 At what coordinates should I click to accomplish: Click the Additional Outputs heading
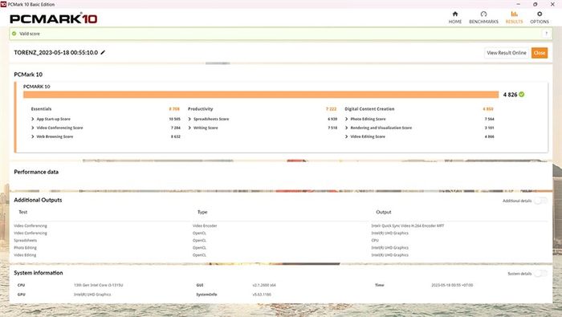pyautogui.click(x=38, y=200)
